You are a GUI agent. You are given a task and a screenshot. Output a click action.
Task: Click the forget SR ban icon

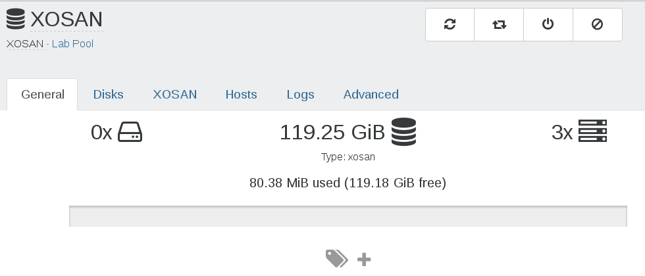598,25
